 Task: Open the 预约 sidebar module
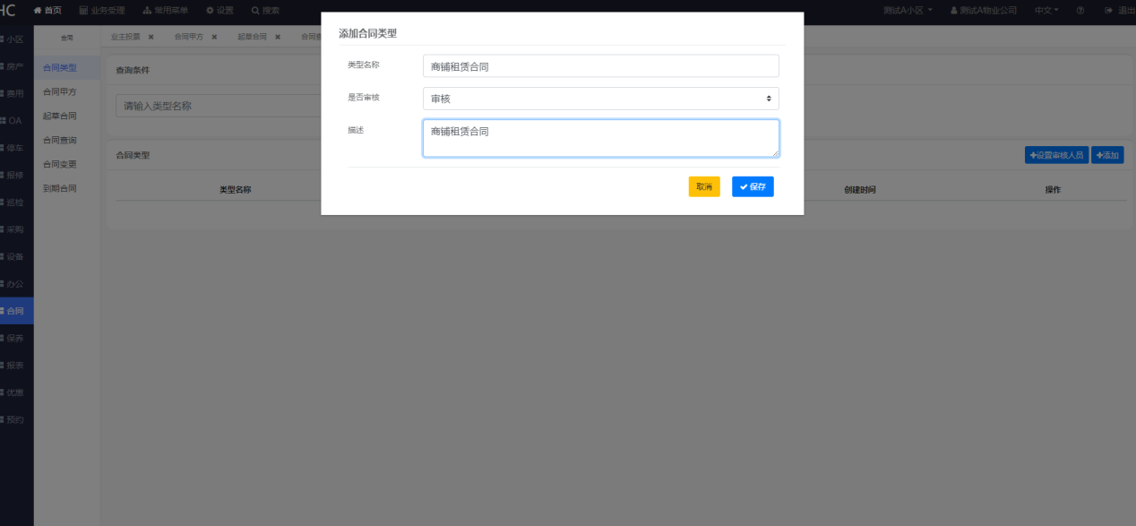[16, 419]
